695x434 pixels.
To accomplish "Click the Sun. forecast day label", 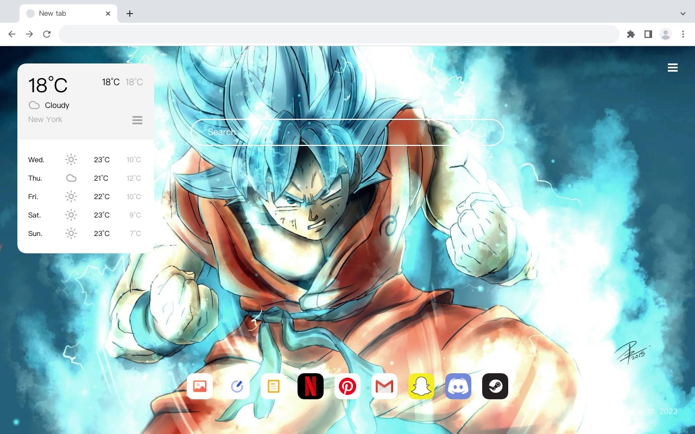I will [x=35, y=233].
